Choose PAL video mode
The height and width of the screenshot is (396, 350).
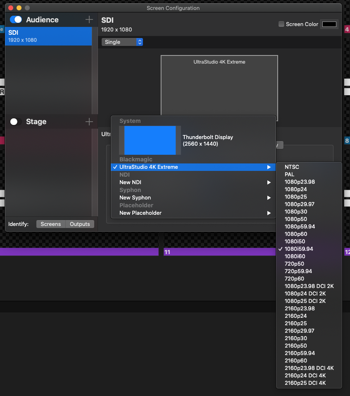[x=309, y=175]
